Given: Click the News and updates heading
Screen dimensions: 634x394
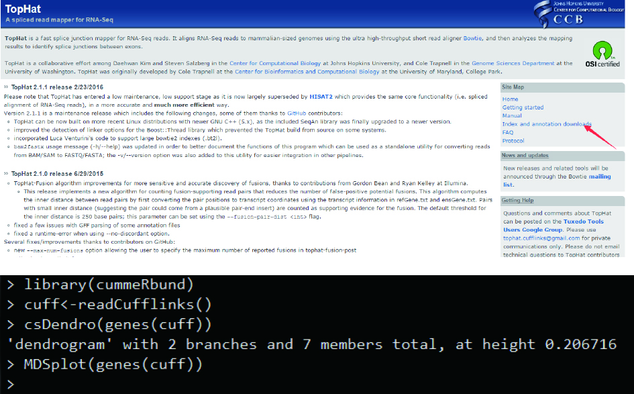Looking at the screenshot, I should [x=525, y=155].
